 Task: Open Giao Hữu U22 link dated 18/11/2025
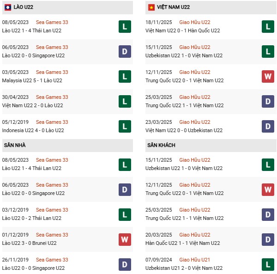tap(194, 22)
